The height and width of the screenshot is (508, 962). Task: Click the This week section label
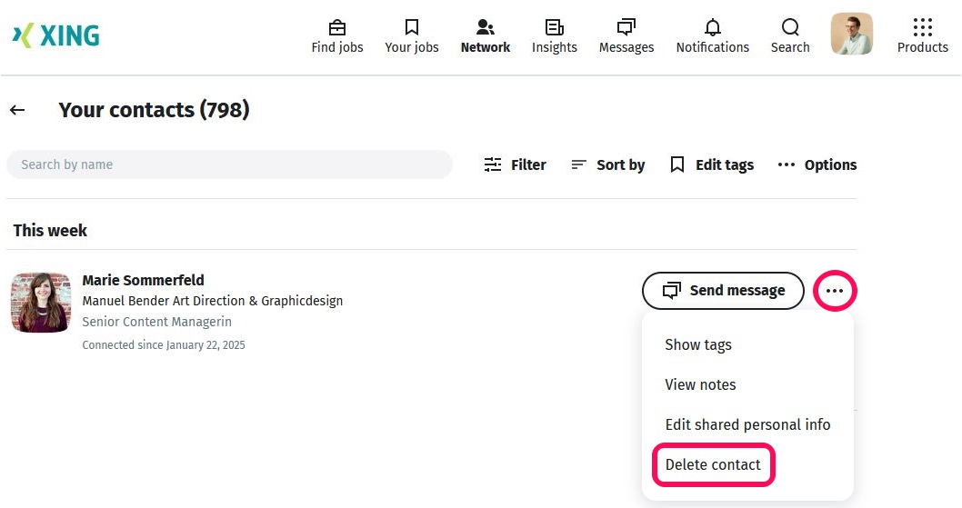click(50, 231)
